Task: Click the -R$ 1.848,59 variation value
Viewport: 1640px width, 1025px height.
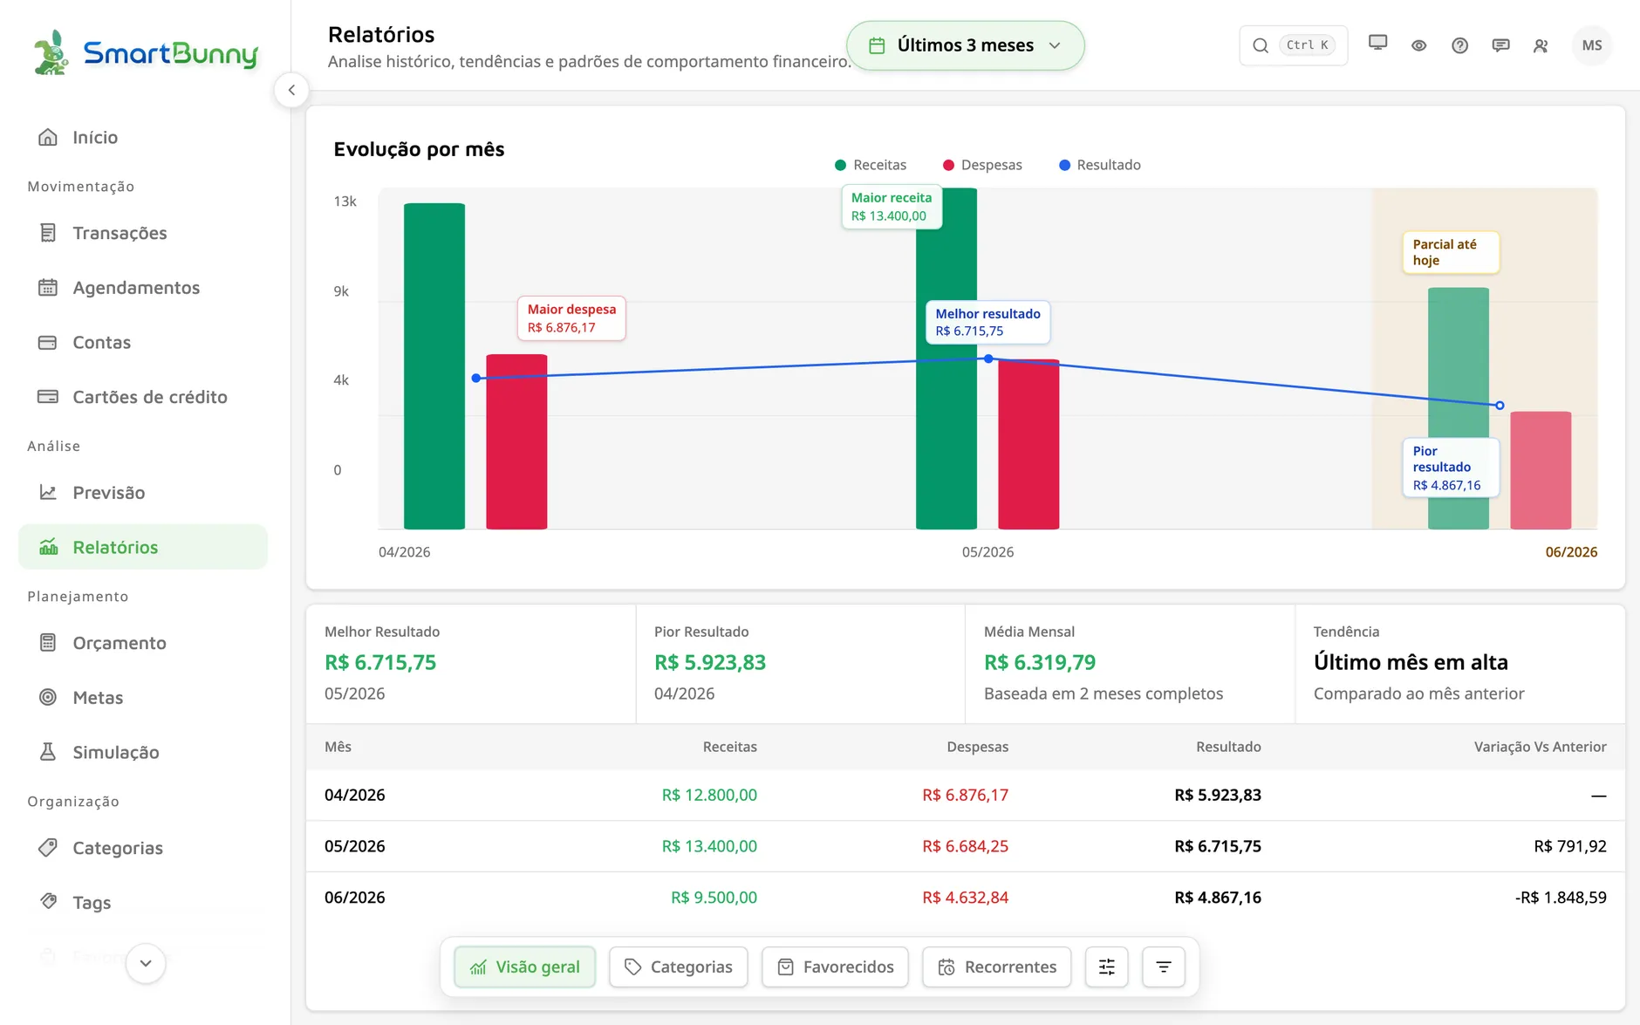Action: [x=1561, y=898]
